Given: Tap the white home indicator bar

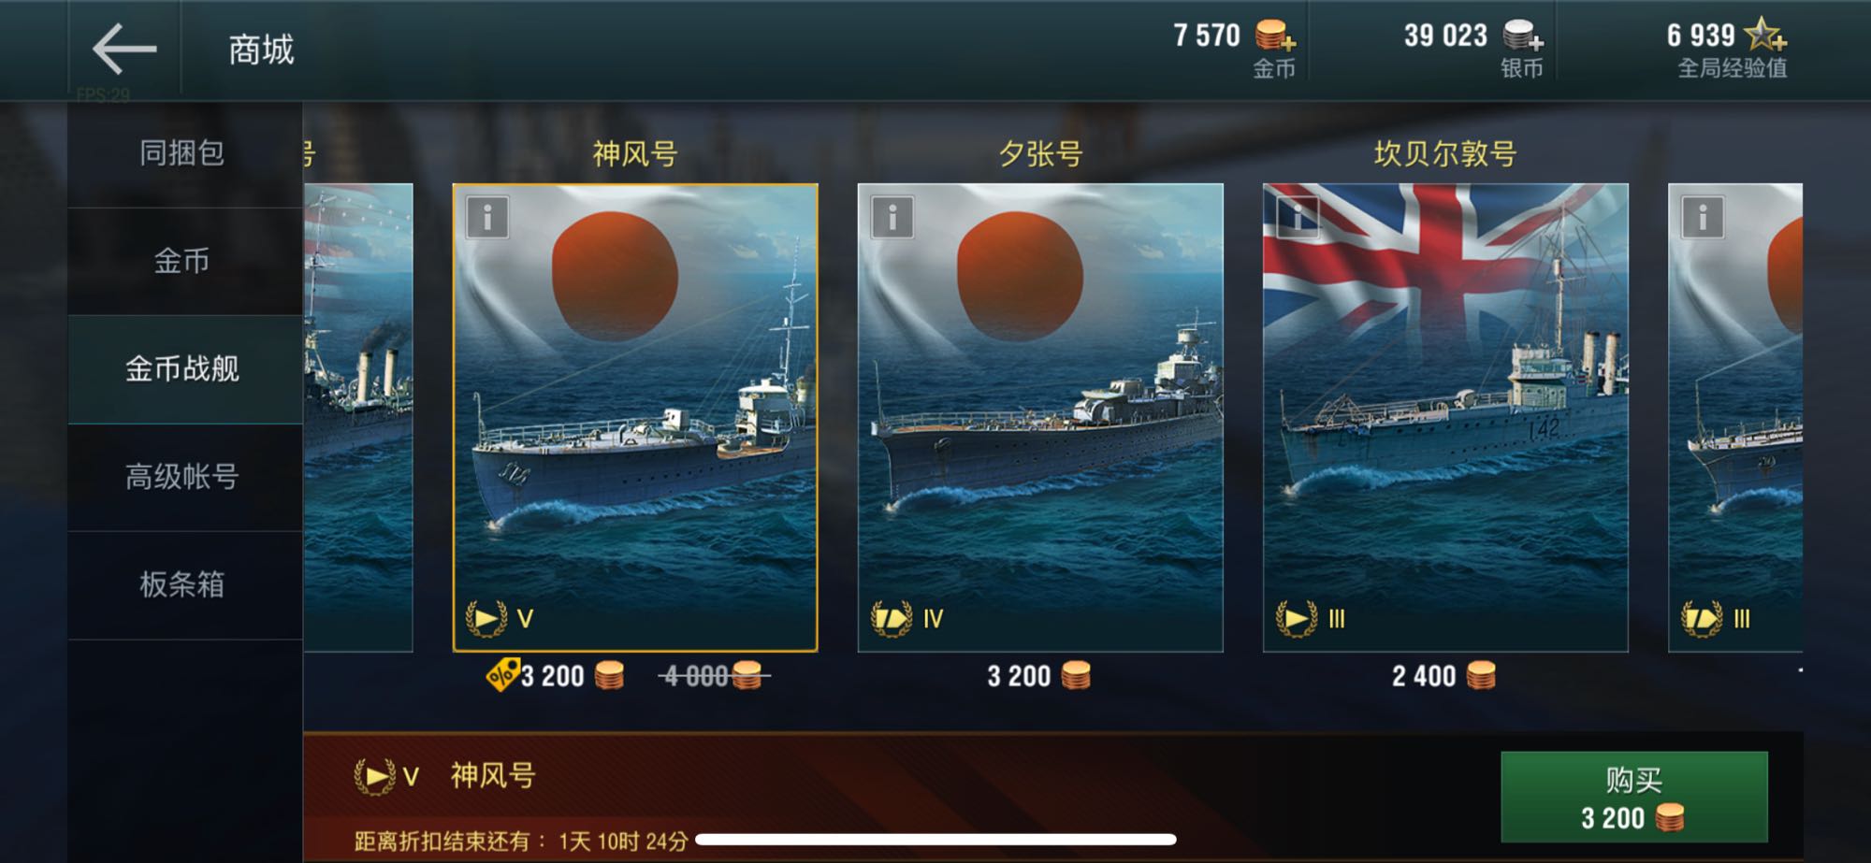Looking at the screenshot, I should point(935,839).
